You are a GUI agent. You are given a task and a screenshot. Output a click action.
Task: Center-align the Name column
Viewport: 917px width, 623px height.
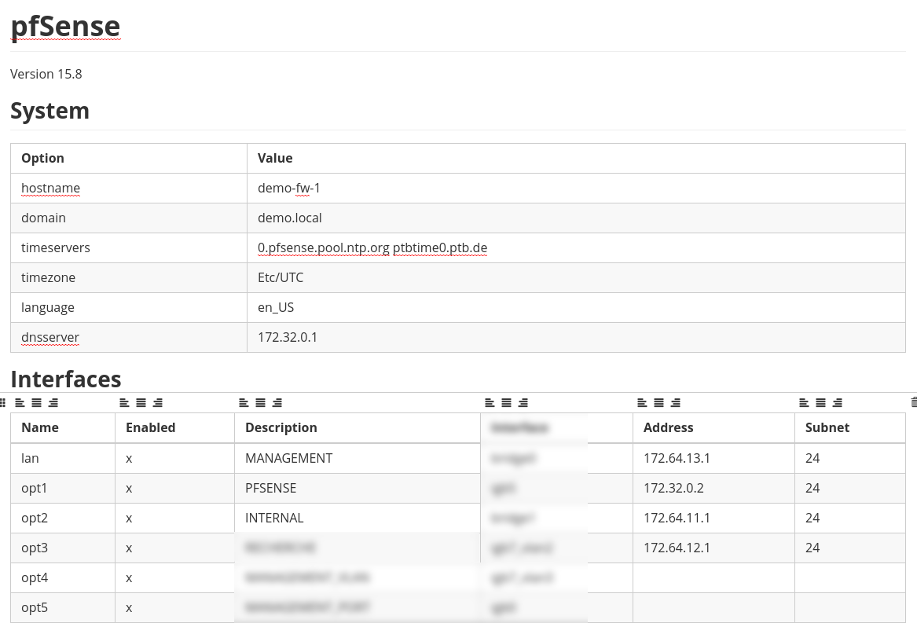coord(36,402)
